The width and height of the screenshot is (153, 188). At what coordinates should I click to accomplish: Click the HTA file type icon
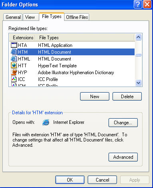[x=14, y=45]
